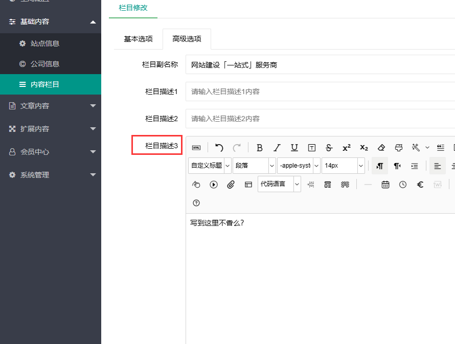Click the remove format eraser icon
The width and height of the screenshot is (455, 344).
click(381, 147)
